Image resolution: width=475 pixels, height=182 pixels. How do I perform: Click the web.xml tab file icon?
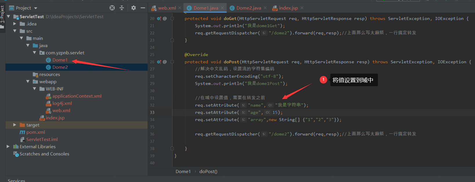click(x=154, y=8)
